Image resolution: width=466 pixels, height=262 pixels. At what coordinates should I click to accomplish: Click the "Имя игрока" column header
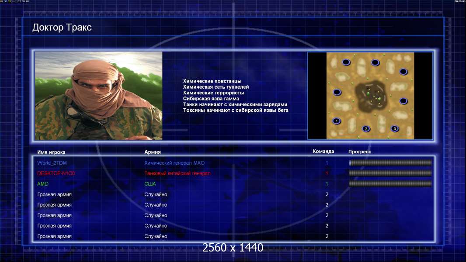pyautogui.click(x=51, y=152)
